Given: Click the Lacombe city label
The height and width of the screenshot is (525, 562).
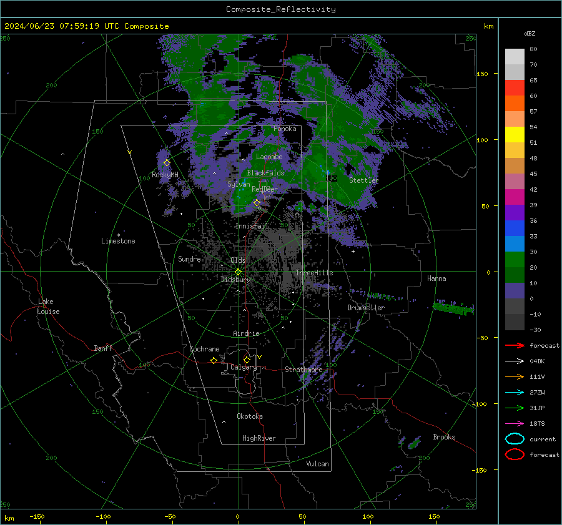Looking at the screenshot, I should [269, 157].
